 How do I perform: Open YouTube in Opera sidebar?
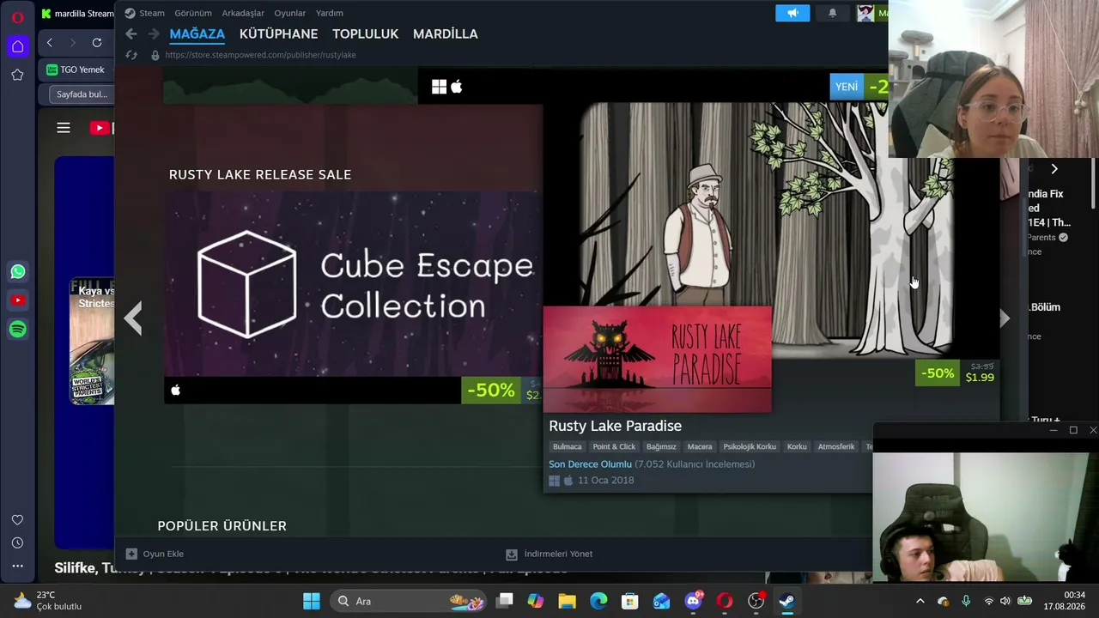tap(18, 300)
